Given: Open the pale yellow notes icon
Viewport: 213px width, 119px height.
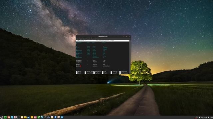Looking at the screenshot, I should click(22, 117).
